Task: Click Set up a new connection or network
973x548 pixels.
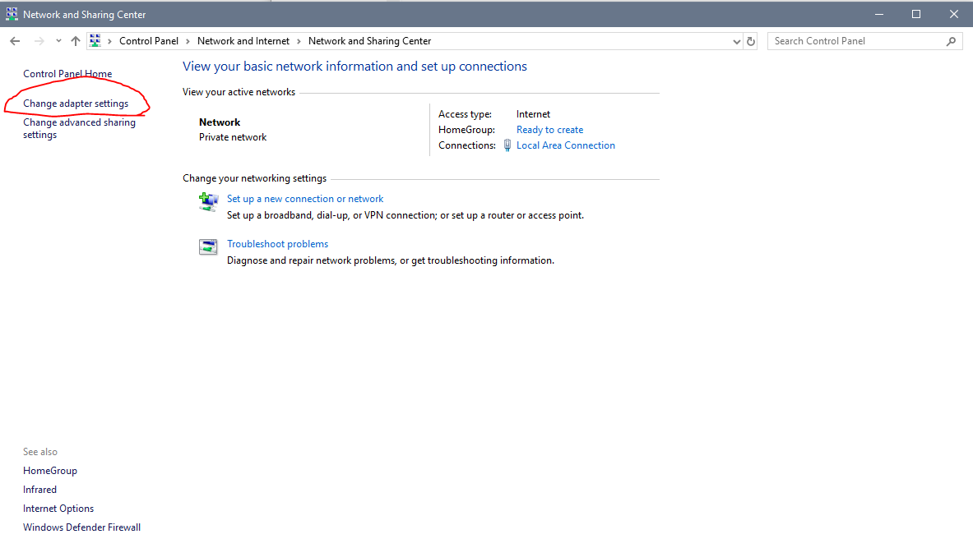Action: pos(305,198)
